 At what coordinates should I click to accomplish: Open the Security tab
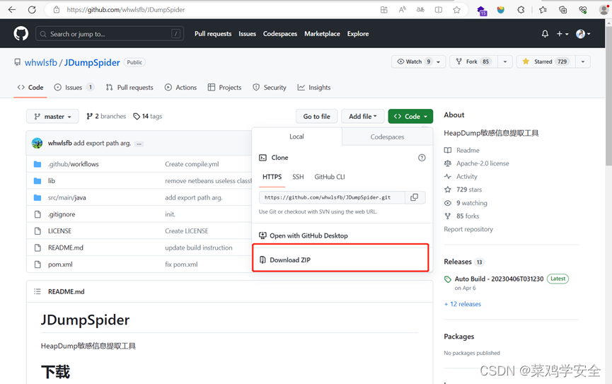point(270,88)
